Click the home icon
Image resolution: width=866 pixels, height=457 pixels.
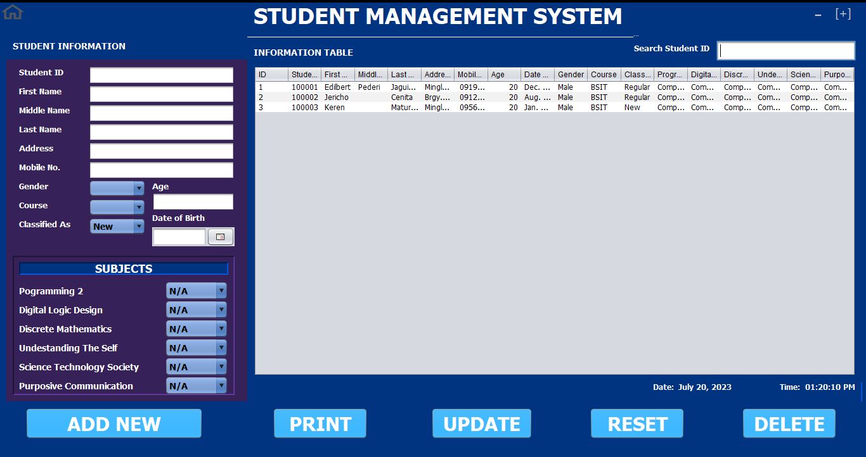13,11
